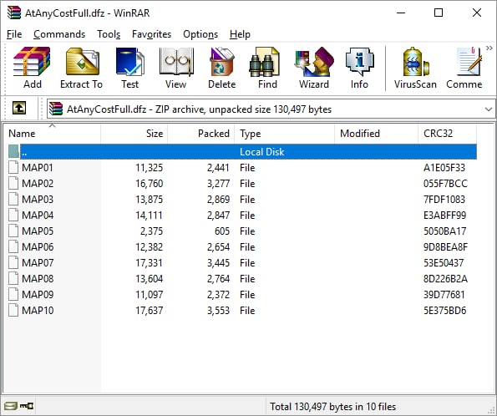Viewport: 497px width, 416px height.
Task: Click CRC32 value 7FDF1083
Action: pos(444,199)
